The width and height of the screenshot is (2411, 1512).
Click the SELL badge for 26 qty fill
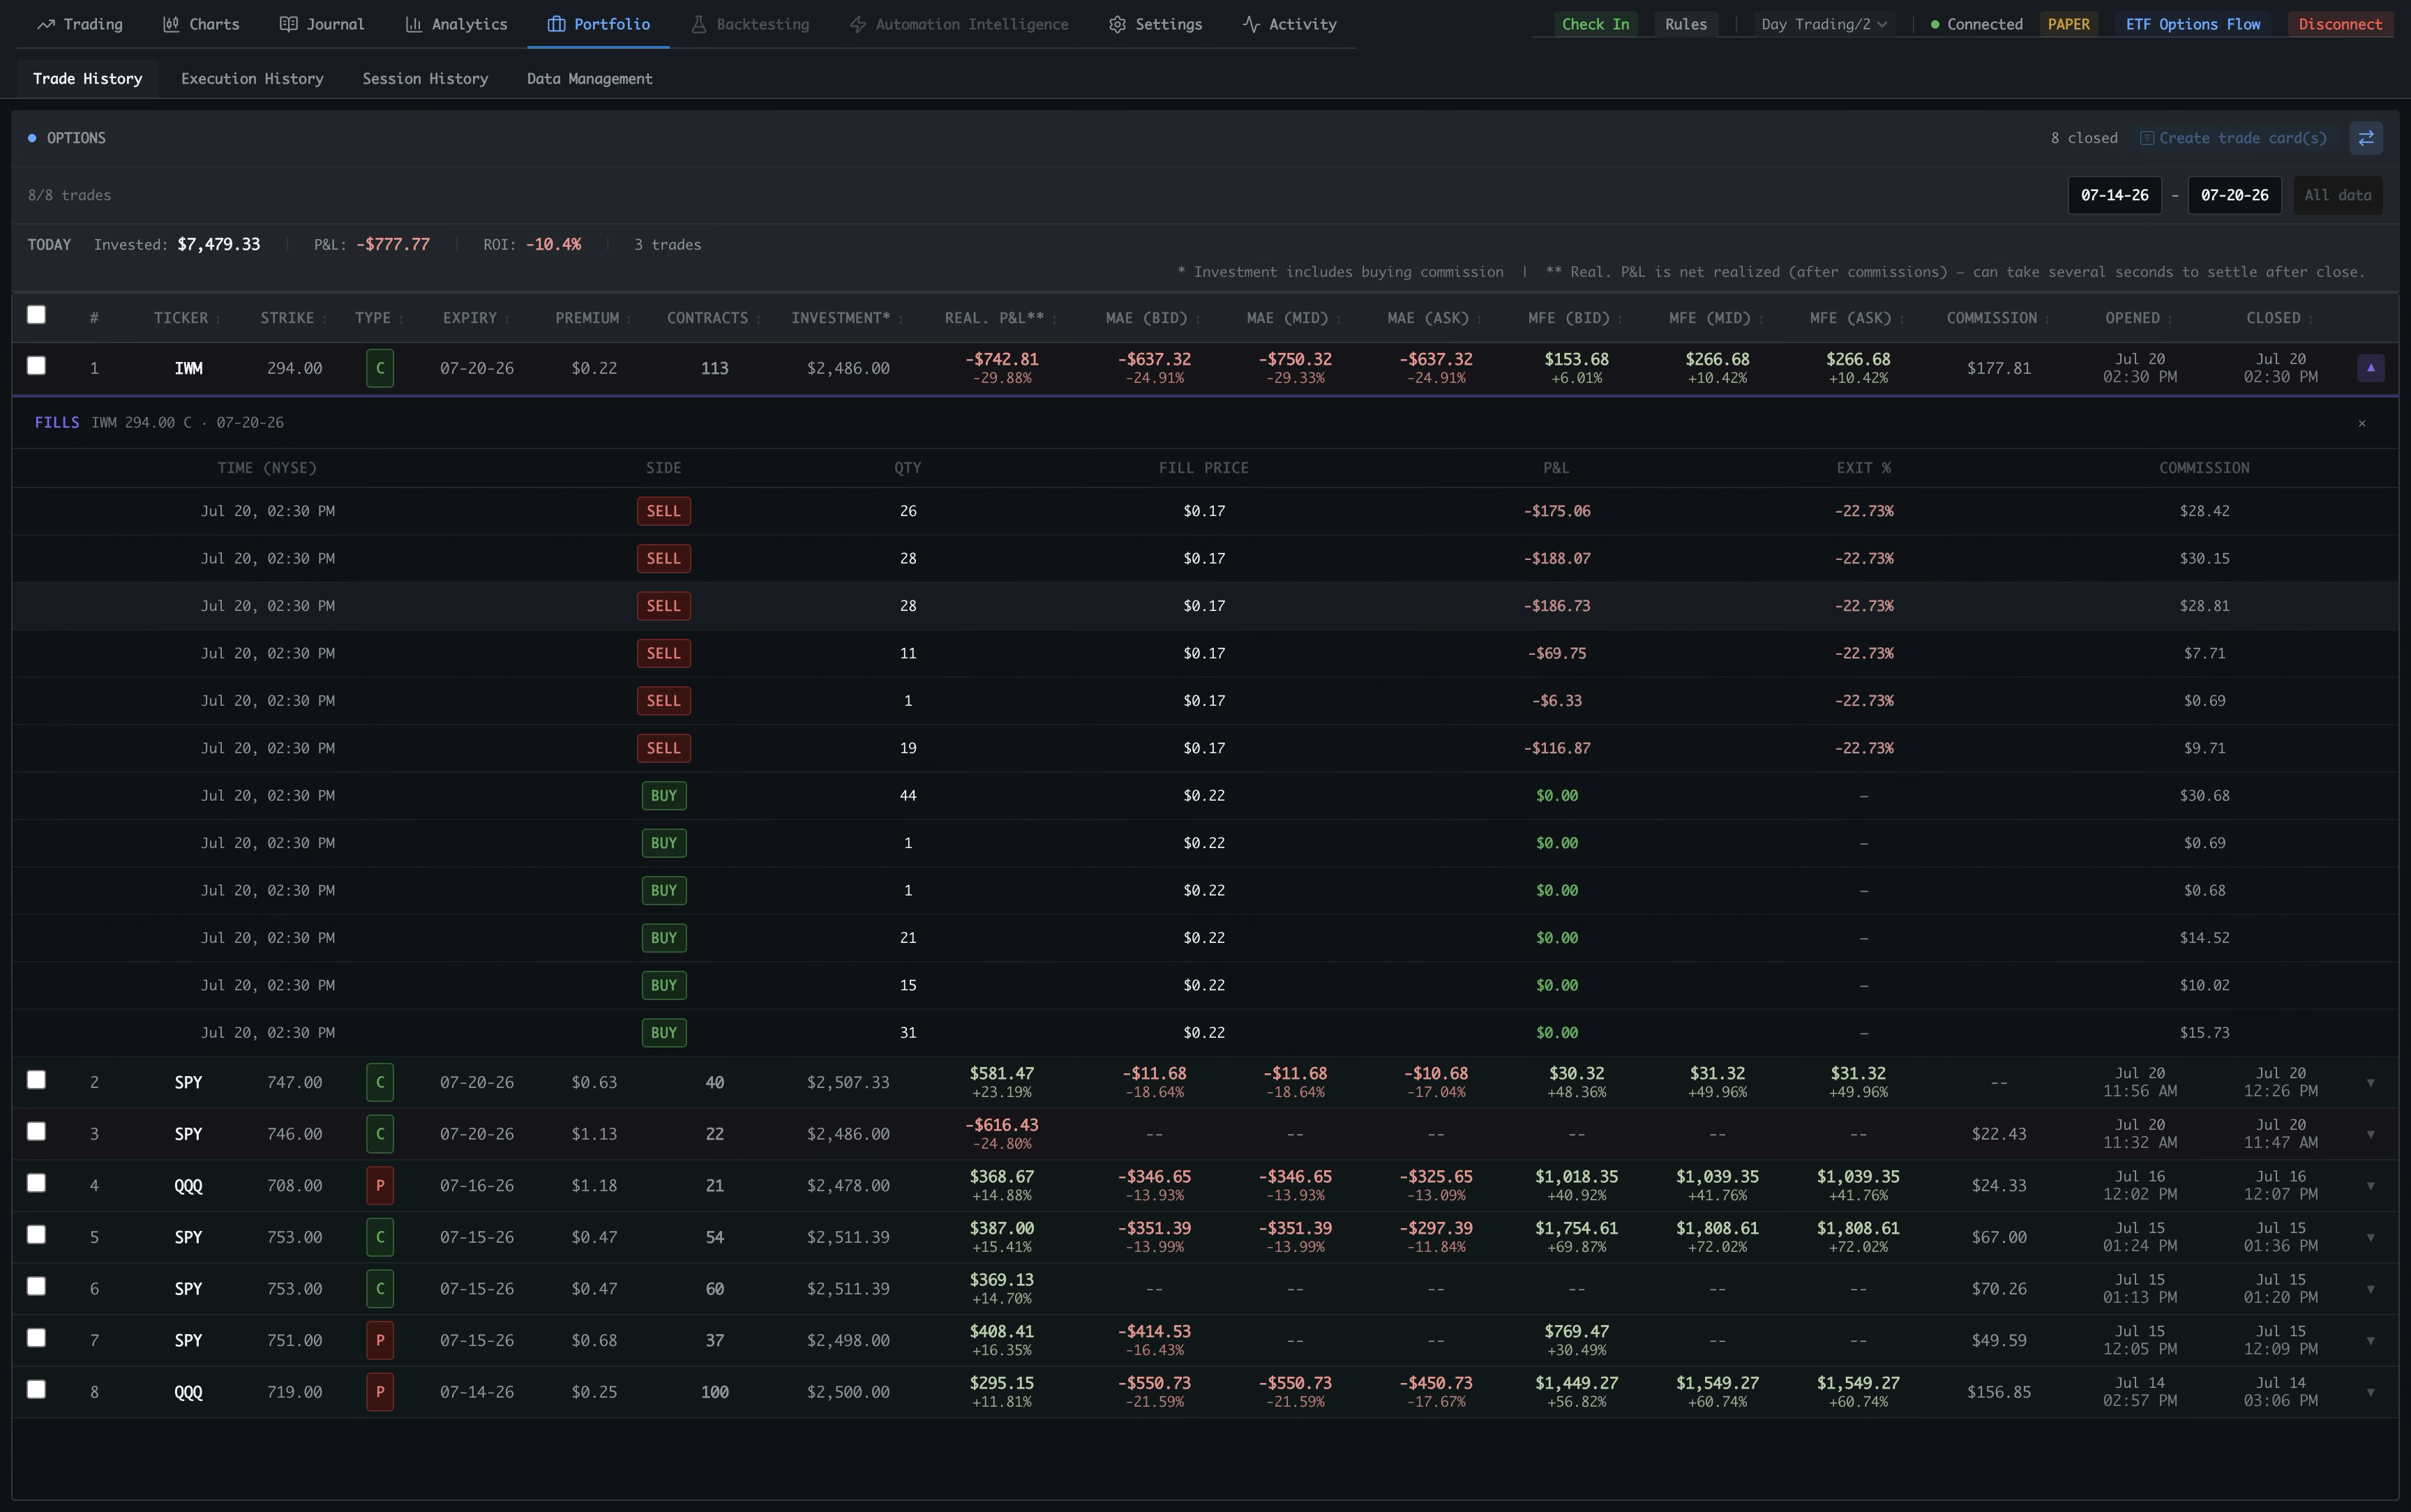pyautogui.click(x=663, y=511)
